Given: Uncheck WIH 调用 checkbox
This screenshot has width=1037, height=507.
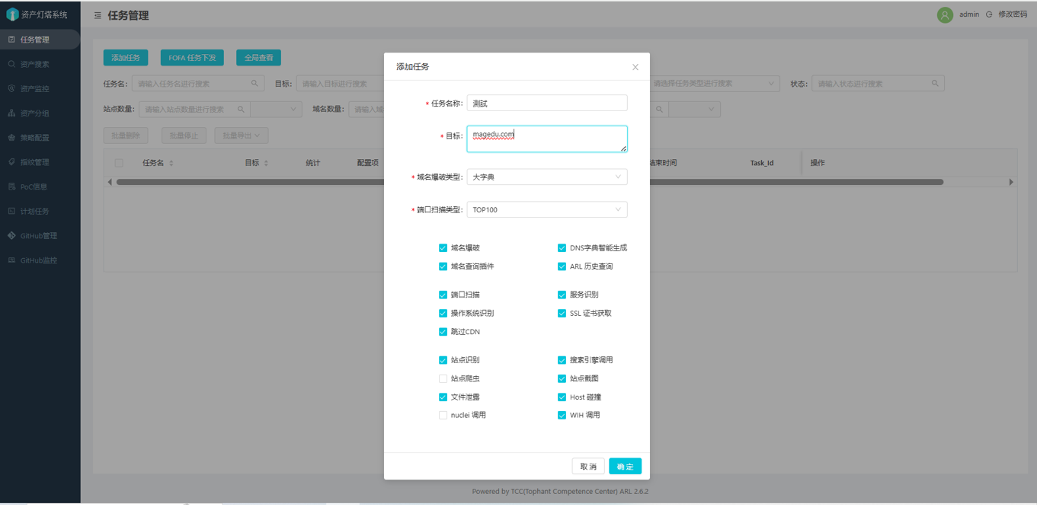Looking at the screenshot, I should click(562, 416).
